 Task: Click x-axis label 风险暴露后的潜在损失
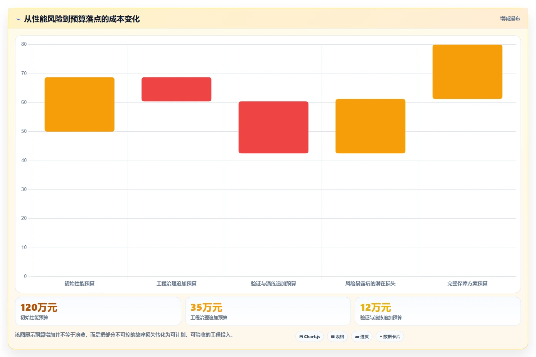(x=370, y=283)
